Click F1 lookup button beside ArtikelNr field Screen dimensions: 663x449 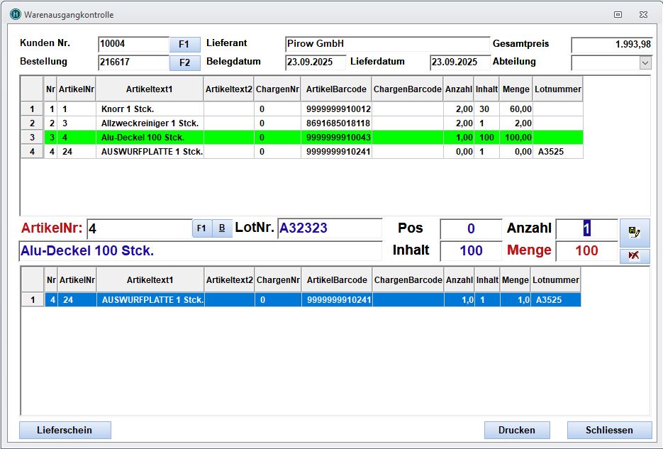(201, 228)
